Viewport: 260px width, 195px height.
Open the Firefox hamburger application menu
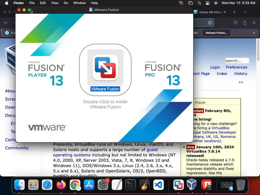254,23
